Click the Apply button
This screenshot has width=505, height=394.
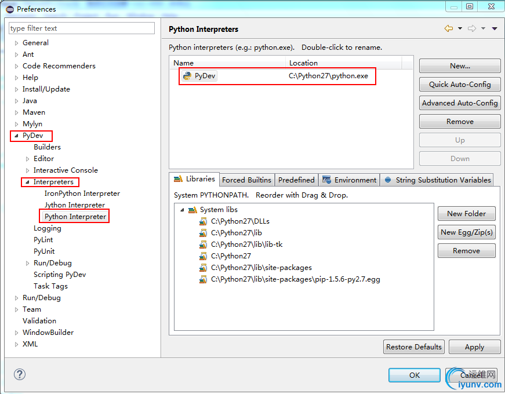474,347
